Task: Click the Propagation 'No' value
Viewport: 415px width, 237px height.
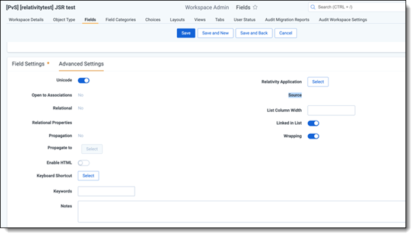Action: pyautogui.click(x=81, y=135)
